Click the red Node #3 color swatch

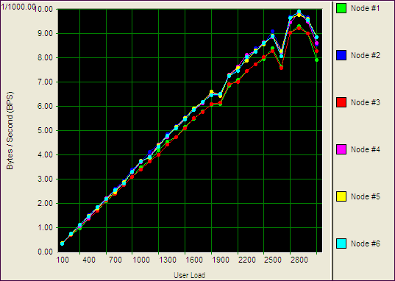[341, 102]
